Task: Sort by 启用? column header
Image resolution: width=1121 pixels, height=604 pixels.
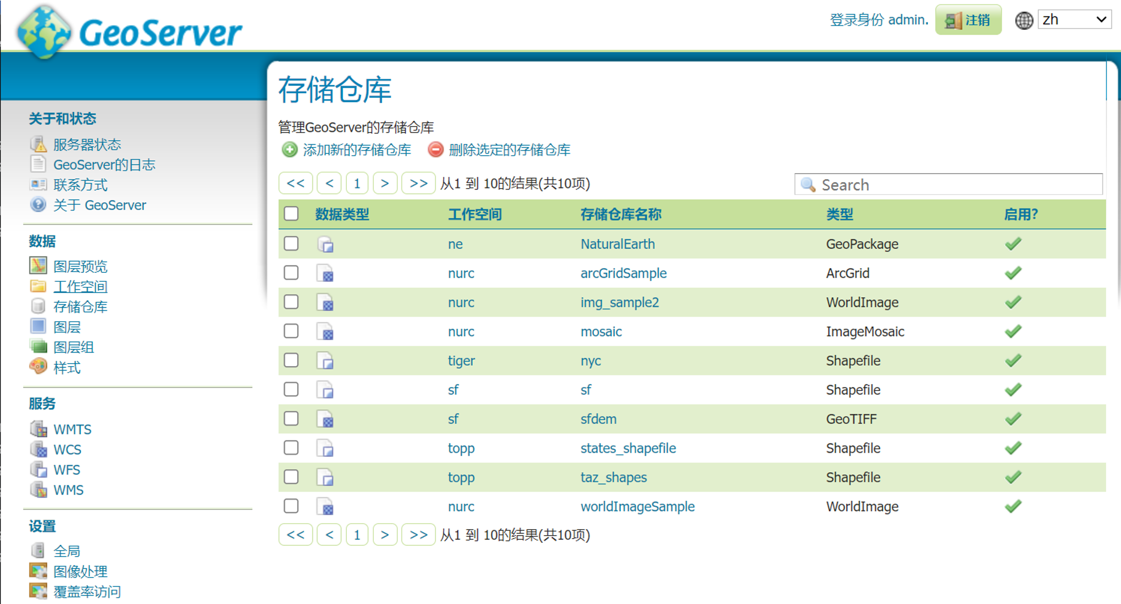Action: point(1021,214)
